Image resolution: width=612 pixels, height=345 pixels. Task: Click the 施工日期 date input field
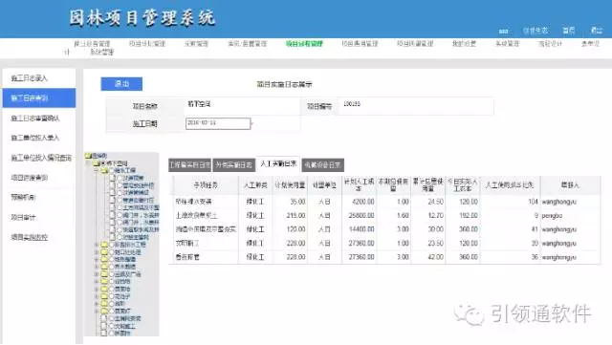218,123
